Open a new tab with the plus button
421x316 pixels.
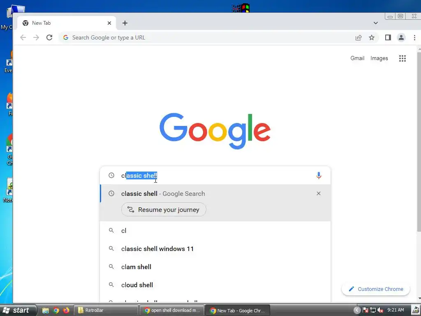125,23
